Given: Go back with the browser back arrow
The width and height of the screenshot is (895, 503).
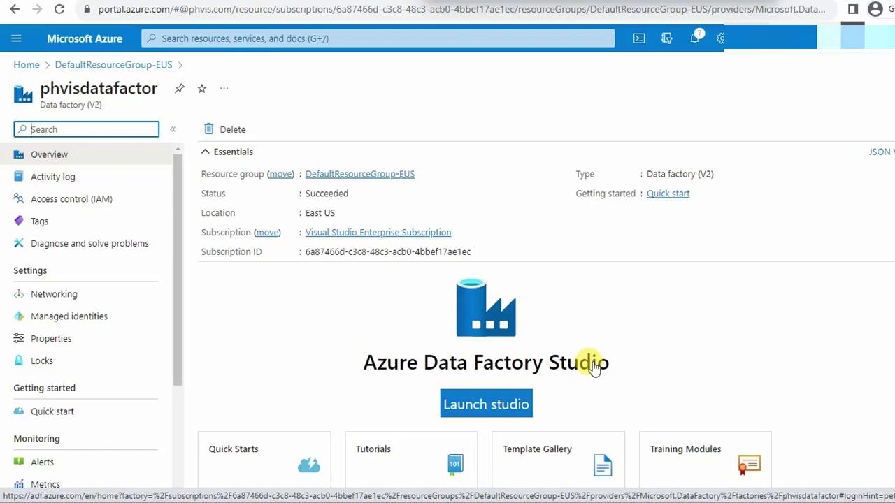Looking at the screenshot, I should click(15, 9).
